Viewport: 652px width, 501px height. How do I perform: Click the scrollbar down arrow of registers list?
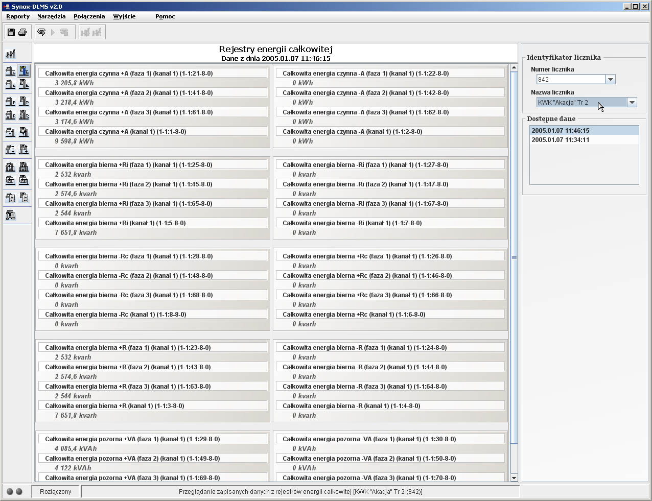click(x=514, y=478)
